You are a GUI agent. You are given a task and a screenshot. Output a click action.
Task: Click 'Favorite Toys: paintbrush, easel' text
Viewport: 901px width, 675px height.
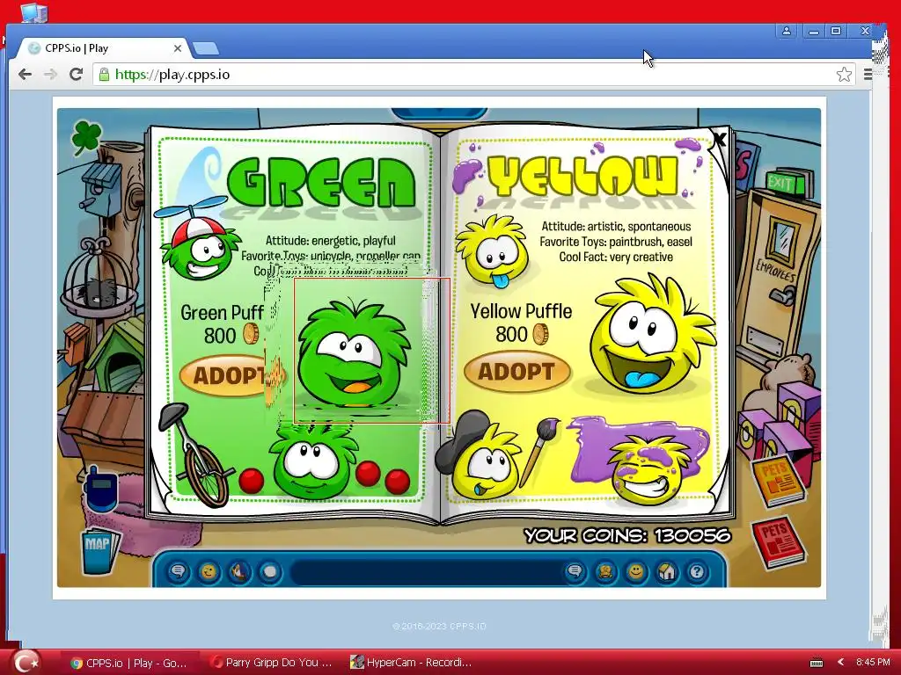615,242
